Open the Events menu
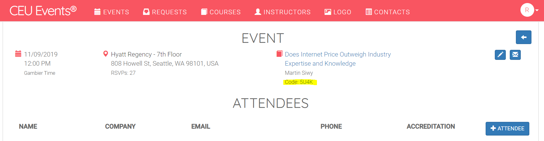The height and width of the screenshot is (141, 544). (112, 12)
